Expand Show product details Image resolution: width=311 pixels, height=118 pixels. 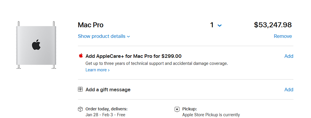point(104,36)
